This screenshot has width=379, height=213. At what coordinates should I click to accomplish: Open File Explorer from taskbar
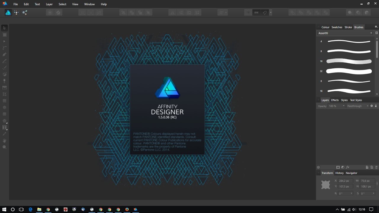click(x=39, y=209)
